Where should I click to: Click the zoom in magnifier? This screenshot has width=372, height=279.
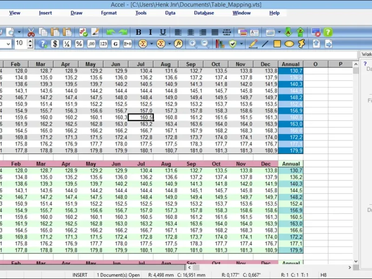tap(193, 44)
